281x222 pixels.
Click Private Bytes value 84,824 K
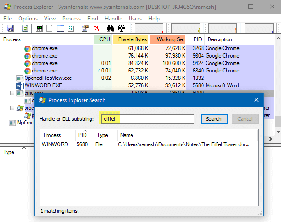coord(138,63)
